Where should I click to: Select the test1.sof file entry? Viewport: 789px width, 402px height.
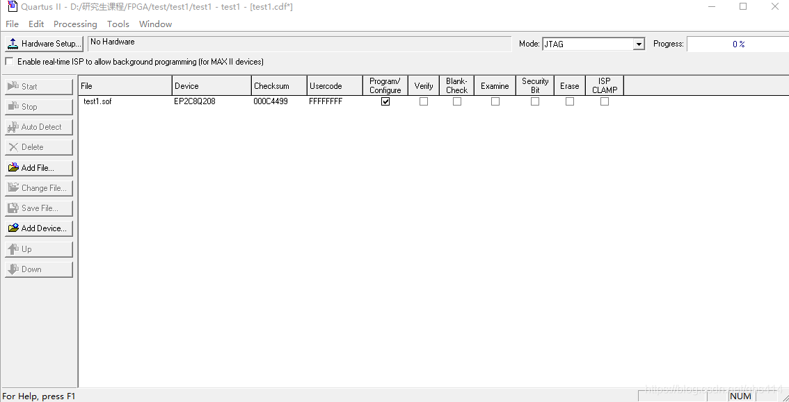coord(97,101)
